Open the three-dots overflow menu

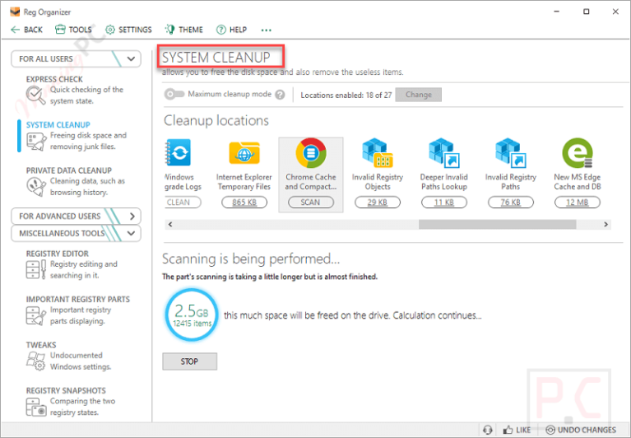(266, 30)
